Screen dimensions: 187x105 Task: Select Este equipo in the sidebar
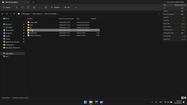13,54
